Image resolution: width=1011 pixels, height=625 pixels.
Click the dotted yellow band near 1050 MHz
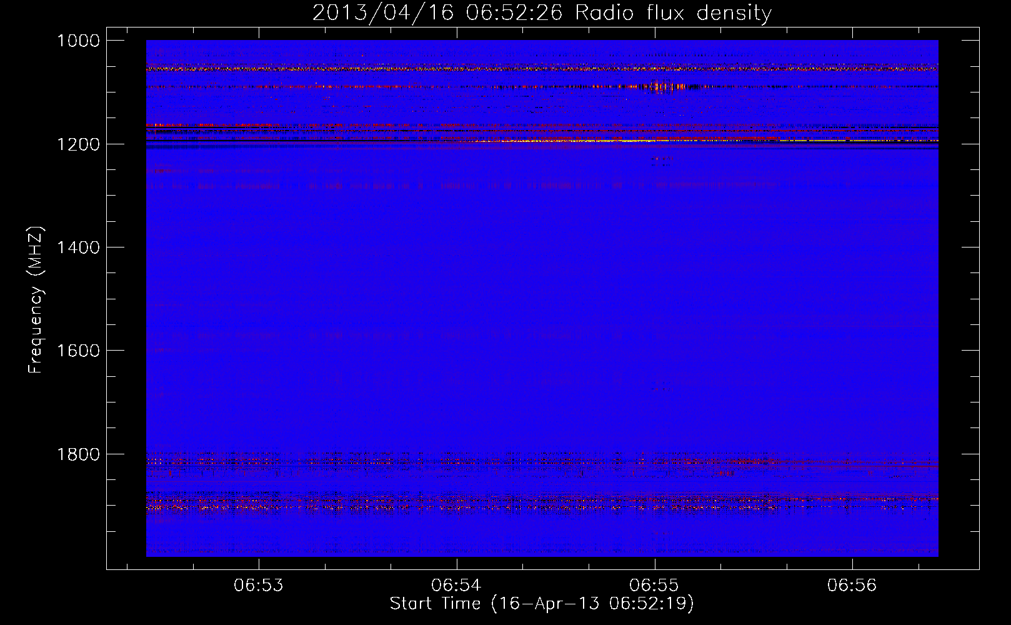(x=437, y=69)
